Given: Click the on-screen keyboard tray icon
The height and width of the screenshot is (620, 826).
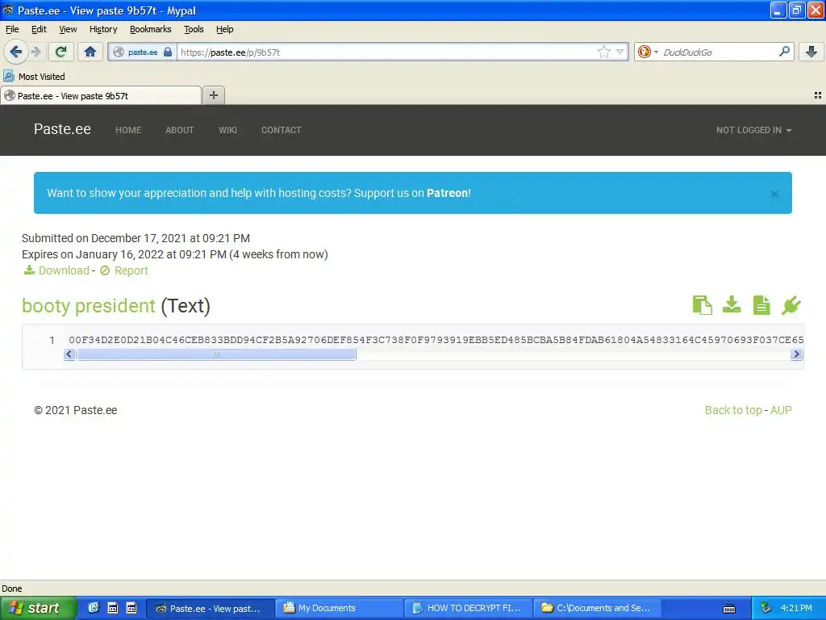Looking at the screenshot, I should [729, 609].
